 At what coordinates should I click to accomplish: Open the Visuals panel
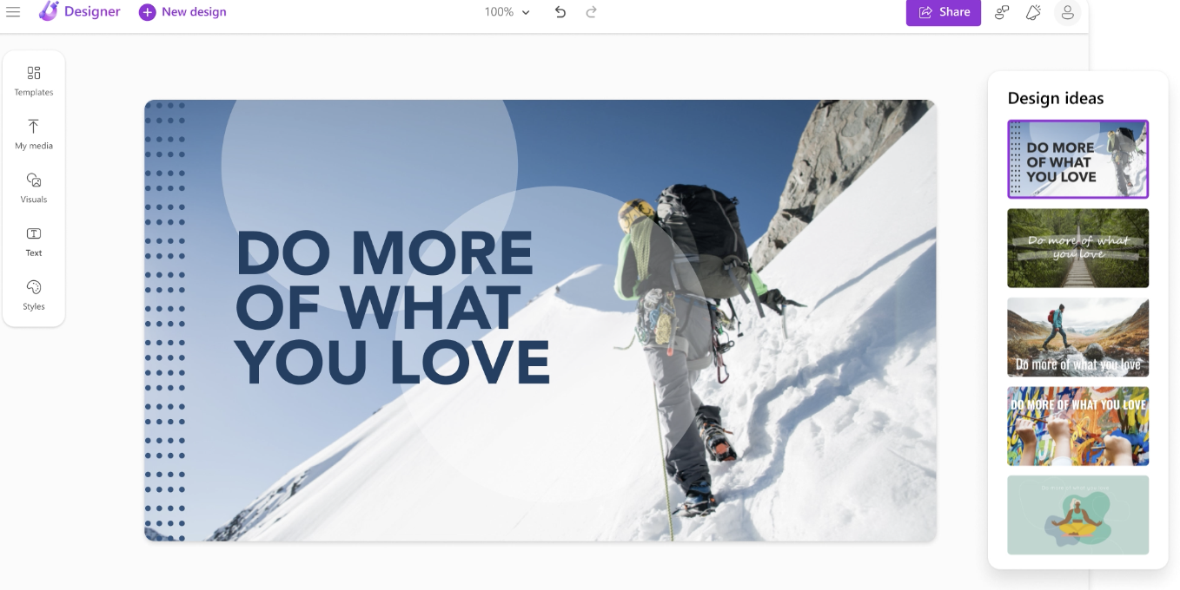33,187
